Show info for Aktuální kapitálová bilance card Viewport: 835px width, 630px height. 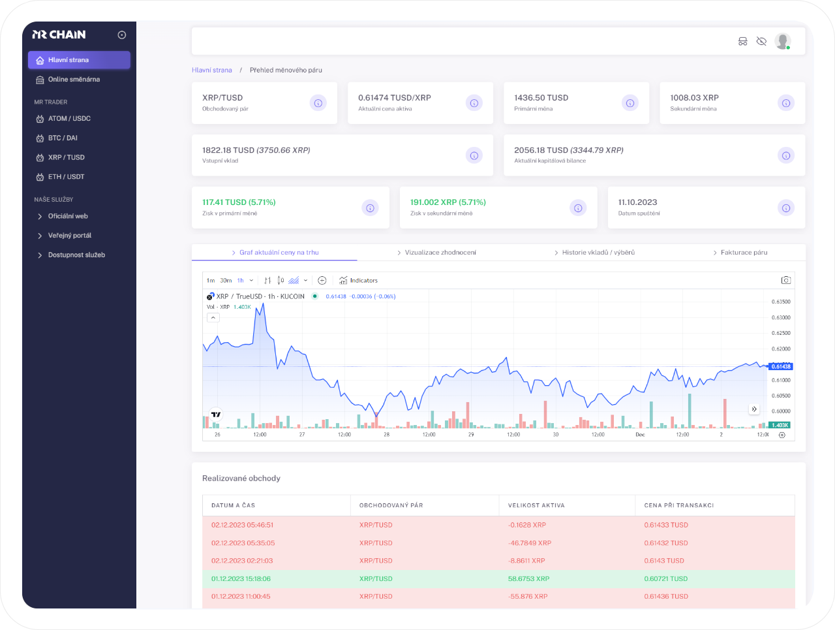coord(786,155)
